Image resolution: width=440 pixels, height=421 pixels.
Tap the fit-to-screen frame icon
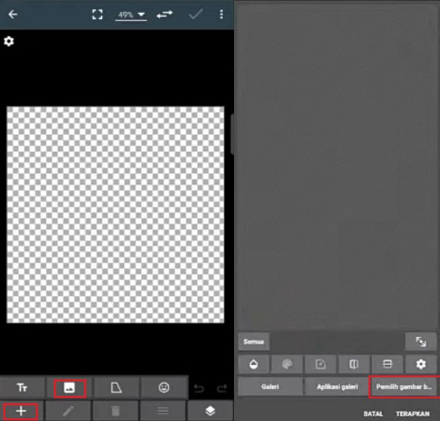click(x=97, y=14)
